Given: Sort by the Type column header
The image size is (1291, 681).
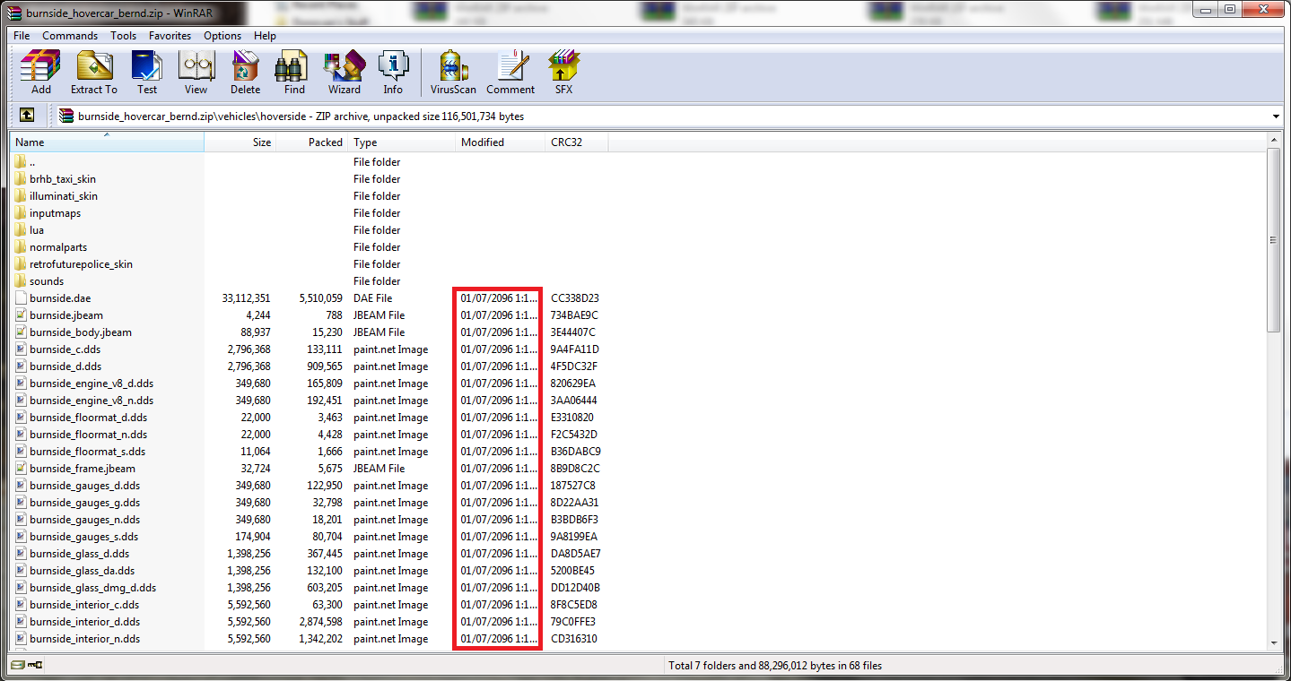Looking at the screenshot, I should click(402, 142).
